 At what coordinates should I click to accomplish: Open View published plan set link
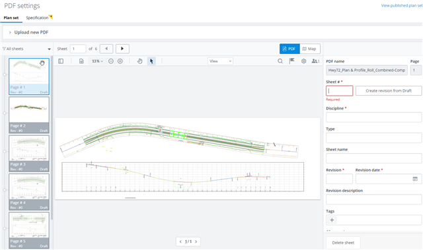402,5
